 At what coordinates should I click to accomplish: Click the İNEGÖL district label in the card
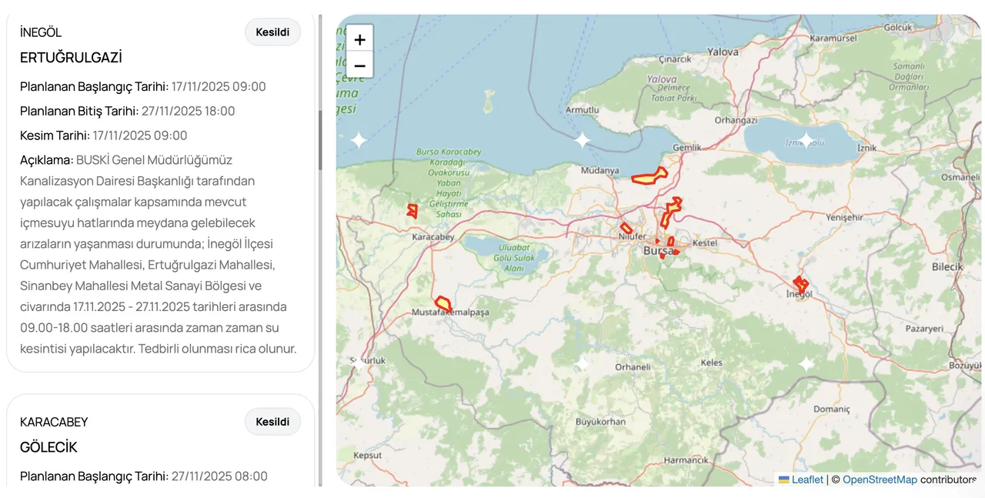click(x=41, y=32)
